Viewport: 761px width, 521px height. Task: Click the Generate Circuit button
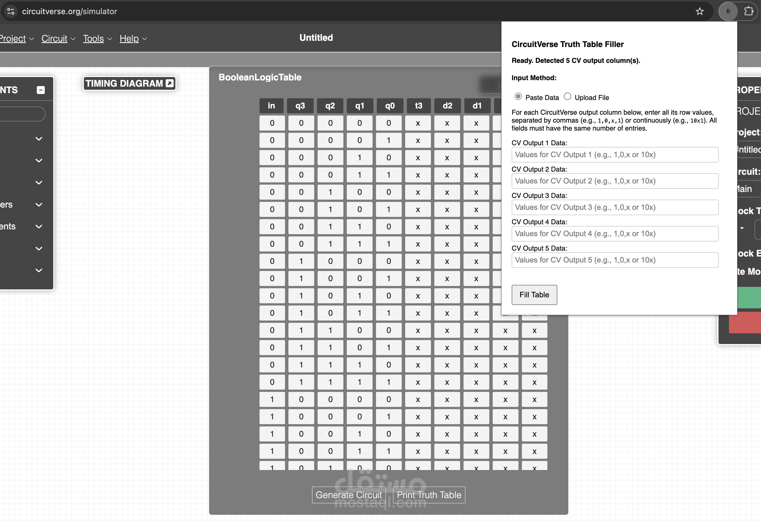click(349, 495)
